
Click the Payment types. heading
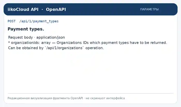click(26, 29)
